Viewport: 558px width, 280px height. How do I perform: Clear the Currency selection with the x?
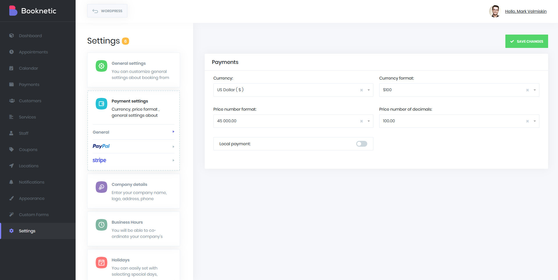[361, 90]
